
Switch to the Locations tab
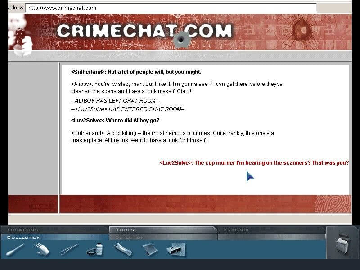tap(23, 230)
